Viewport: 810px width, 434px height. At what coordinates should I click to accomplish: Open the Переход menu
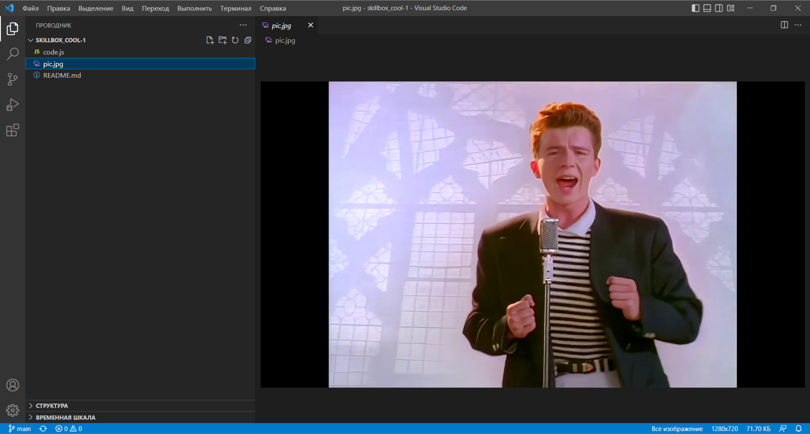tap(155, 8)
